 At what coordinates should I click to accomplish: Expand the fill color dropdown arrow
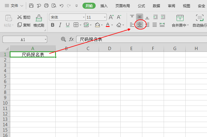point(102,25)
